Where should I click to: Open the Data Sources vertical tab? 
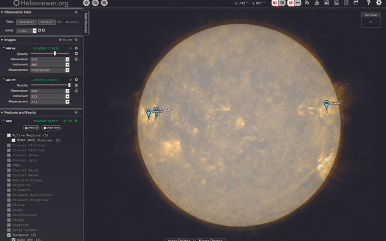click(86, 22)
